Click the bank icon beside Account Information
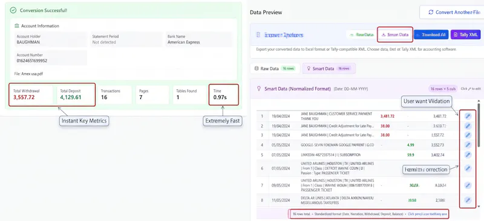The image size is (484, 221). [x=17, y=26]
